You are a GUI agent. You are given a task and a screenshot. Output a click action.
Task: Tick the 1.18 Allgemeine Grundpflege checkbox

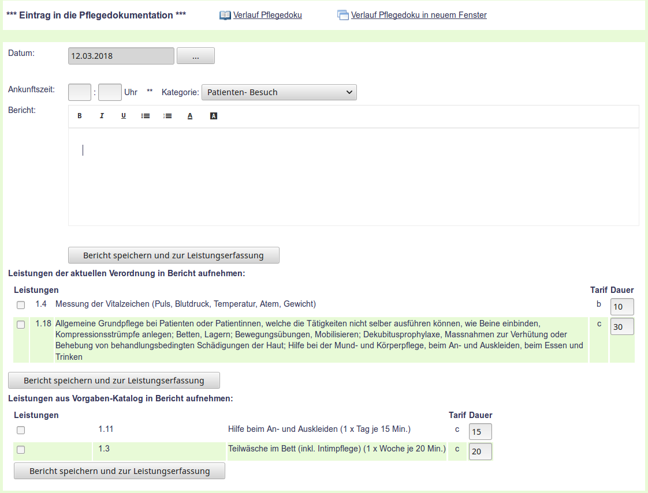(x=21, y=325)
